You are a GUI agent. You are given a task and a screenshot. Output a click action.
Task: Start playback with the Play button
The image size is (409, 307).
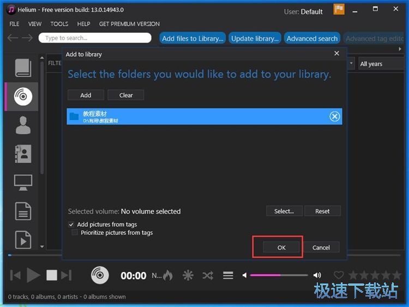pyautogui.click(x=33, y=275)
